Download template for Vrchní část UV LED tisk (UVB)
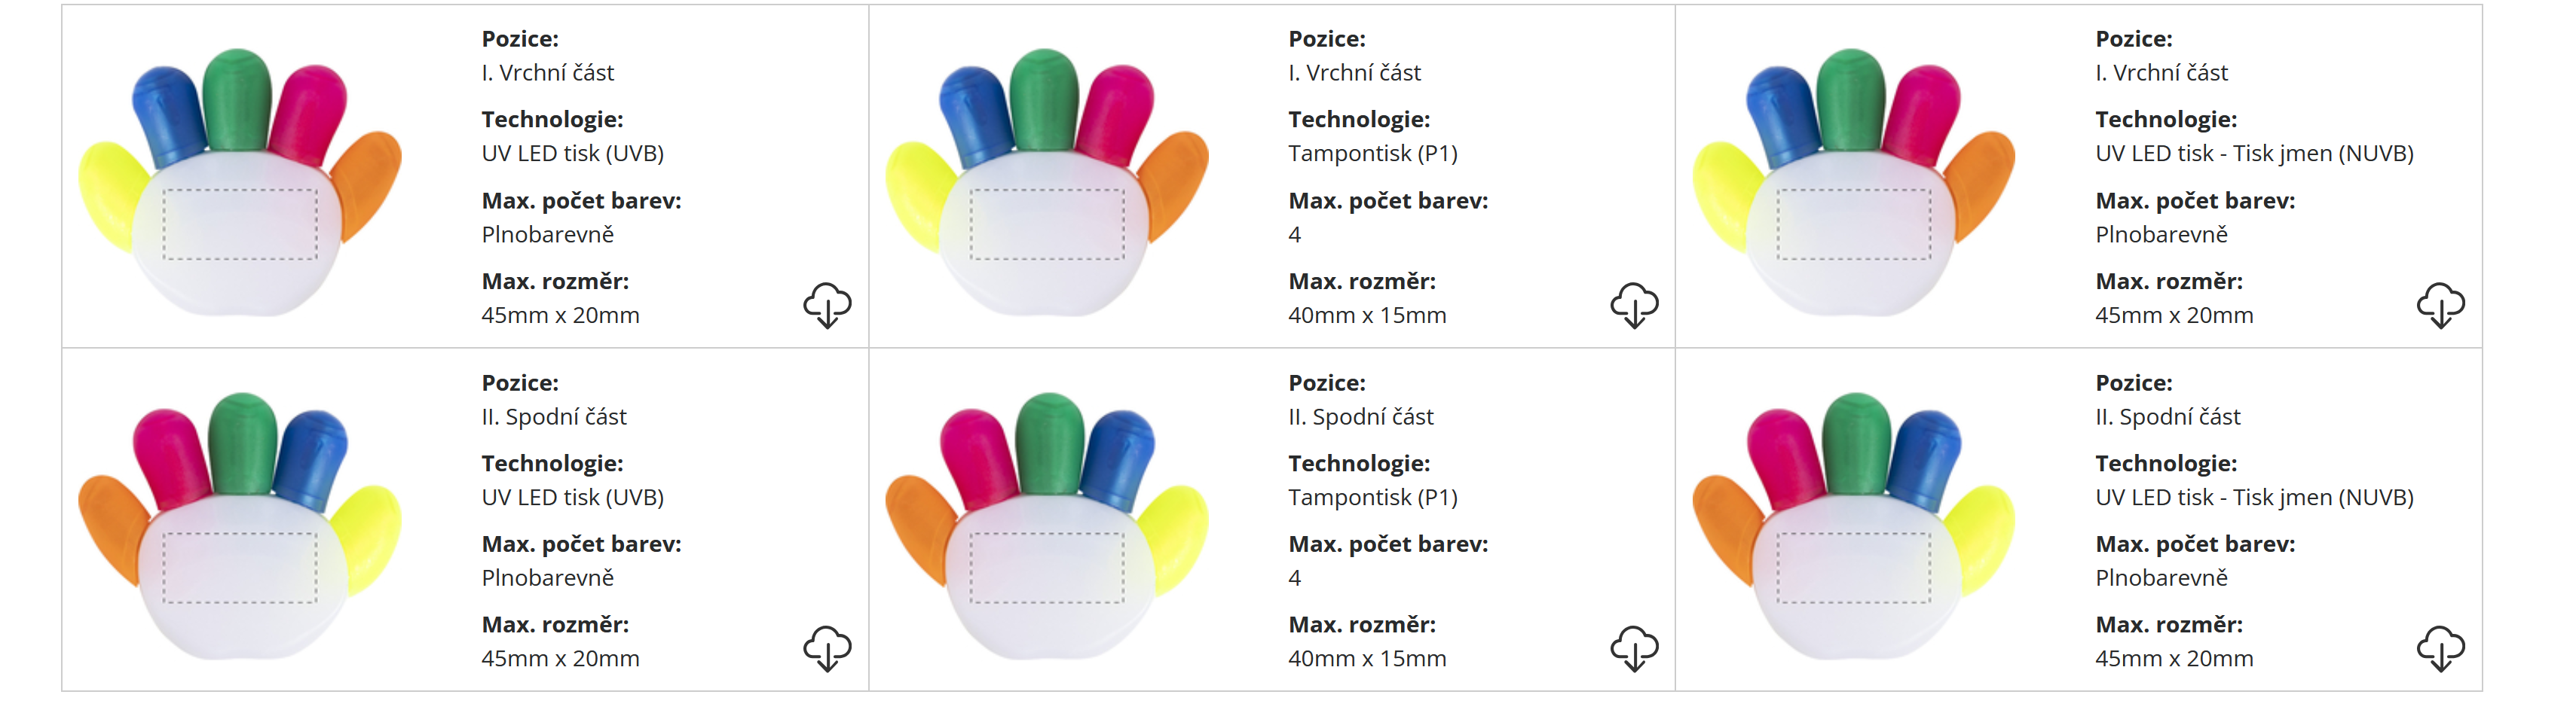Image resolution: width=2576 pixels, height=719 pixels. [x=827, y=305]
